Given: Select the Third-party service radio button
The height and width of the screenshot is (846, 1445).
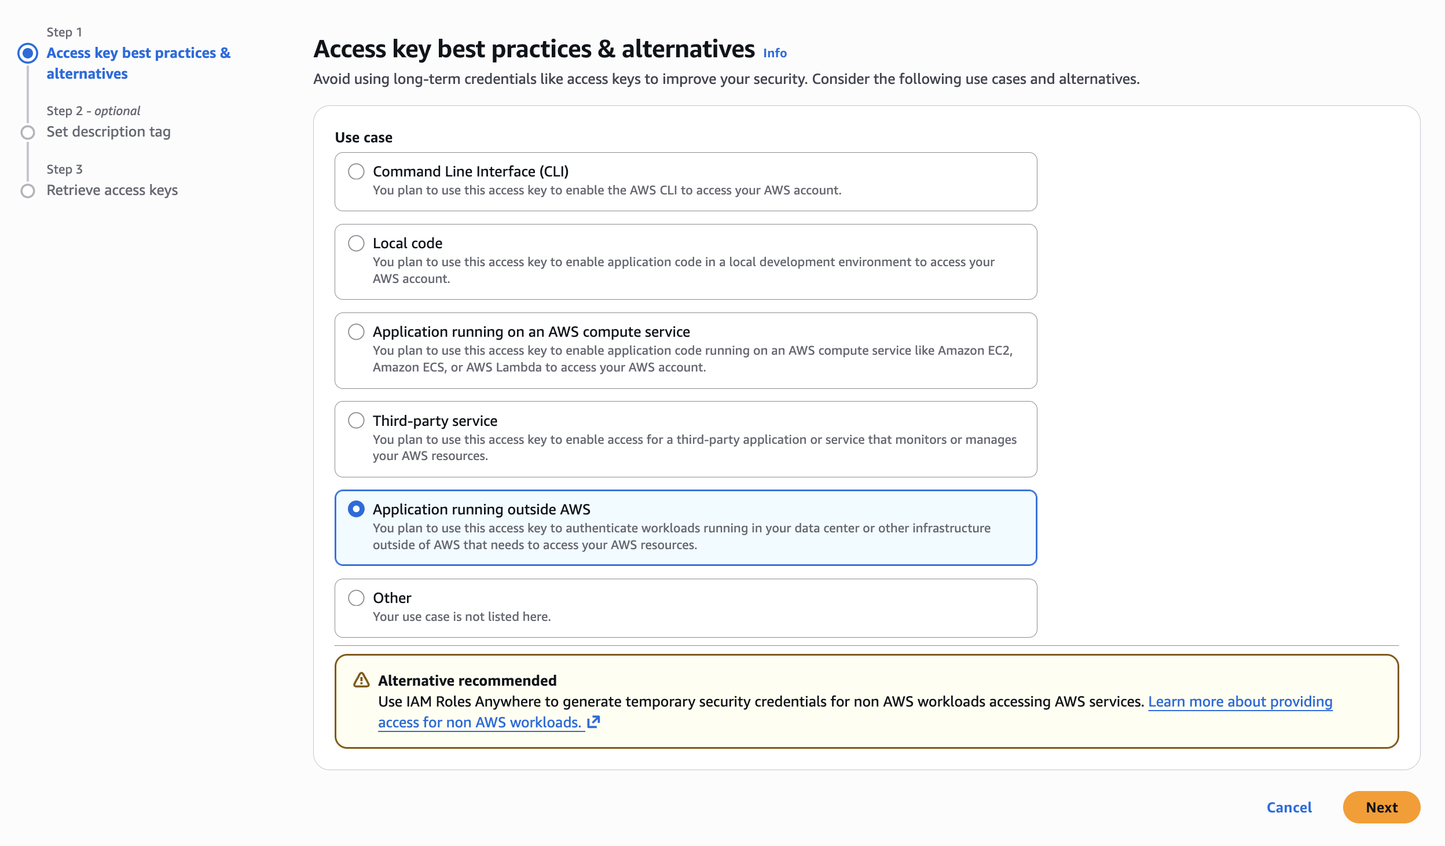Looking at the screenshot, I should [x=356, y=420].
